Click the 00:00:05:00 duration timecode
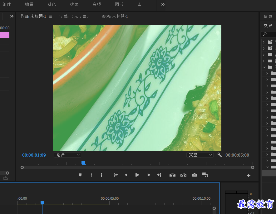This screenshot has width=276, height=214. pos(237,155)
